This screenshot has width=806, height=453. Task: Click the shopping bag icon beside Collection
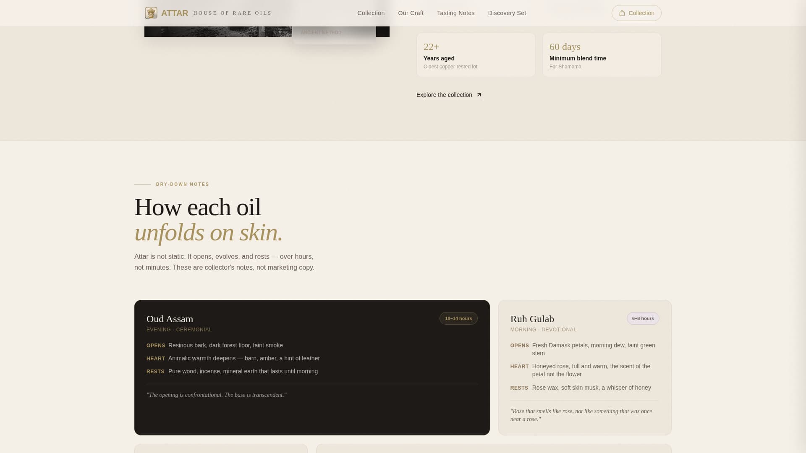622,13
